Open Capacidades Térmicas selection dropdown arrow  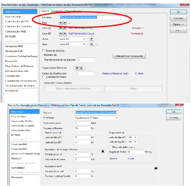77,68
